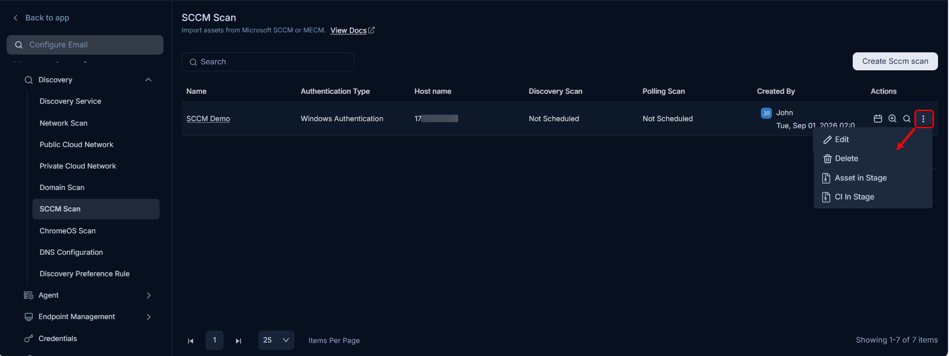
Task: Click the search icon in the scan search field
Action: [x=193, y=62]
